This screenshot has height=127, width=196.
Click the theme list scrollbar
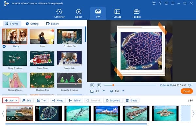tap(86, 34)
